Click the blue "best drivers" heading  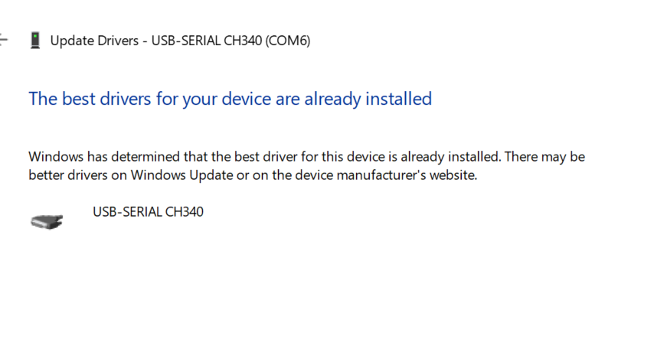point(230,99)
